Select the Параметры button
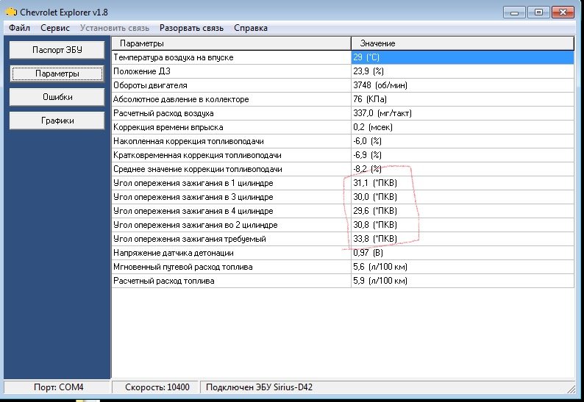The image size is (584, 402). pos(57,73)
